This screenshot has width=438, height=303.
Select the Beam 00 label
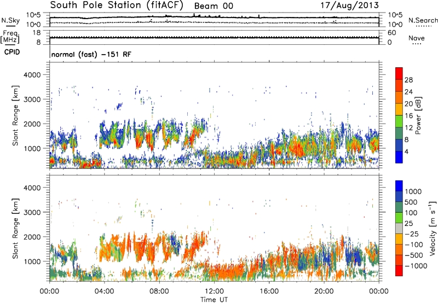point(214,6)
